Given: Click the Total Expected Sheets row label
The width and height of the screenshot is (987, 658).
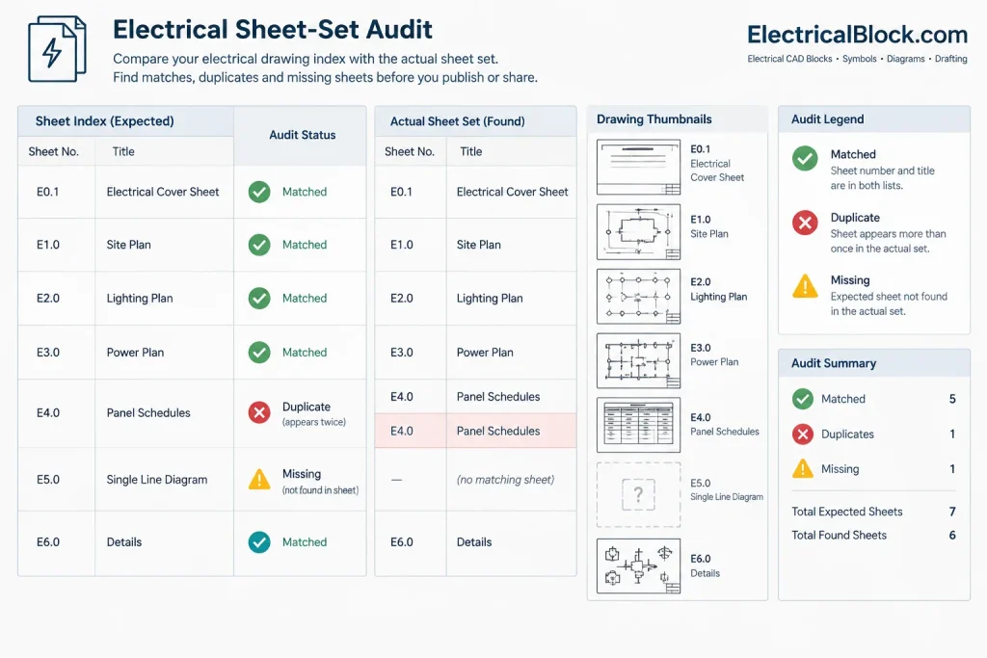Looking at the screenshot, I should click(x=847, y=512).
